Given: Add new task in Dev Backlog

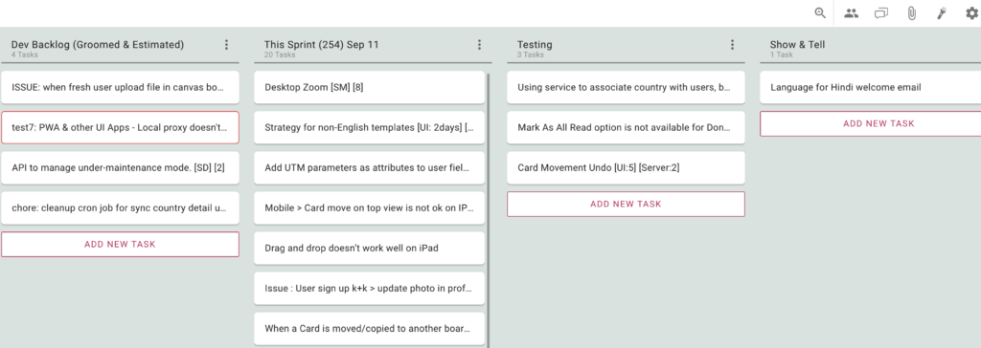Looking at the screenshot, I should pyautogui.click(x=120, y=245).
